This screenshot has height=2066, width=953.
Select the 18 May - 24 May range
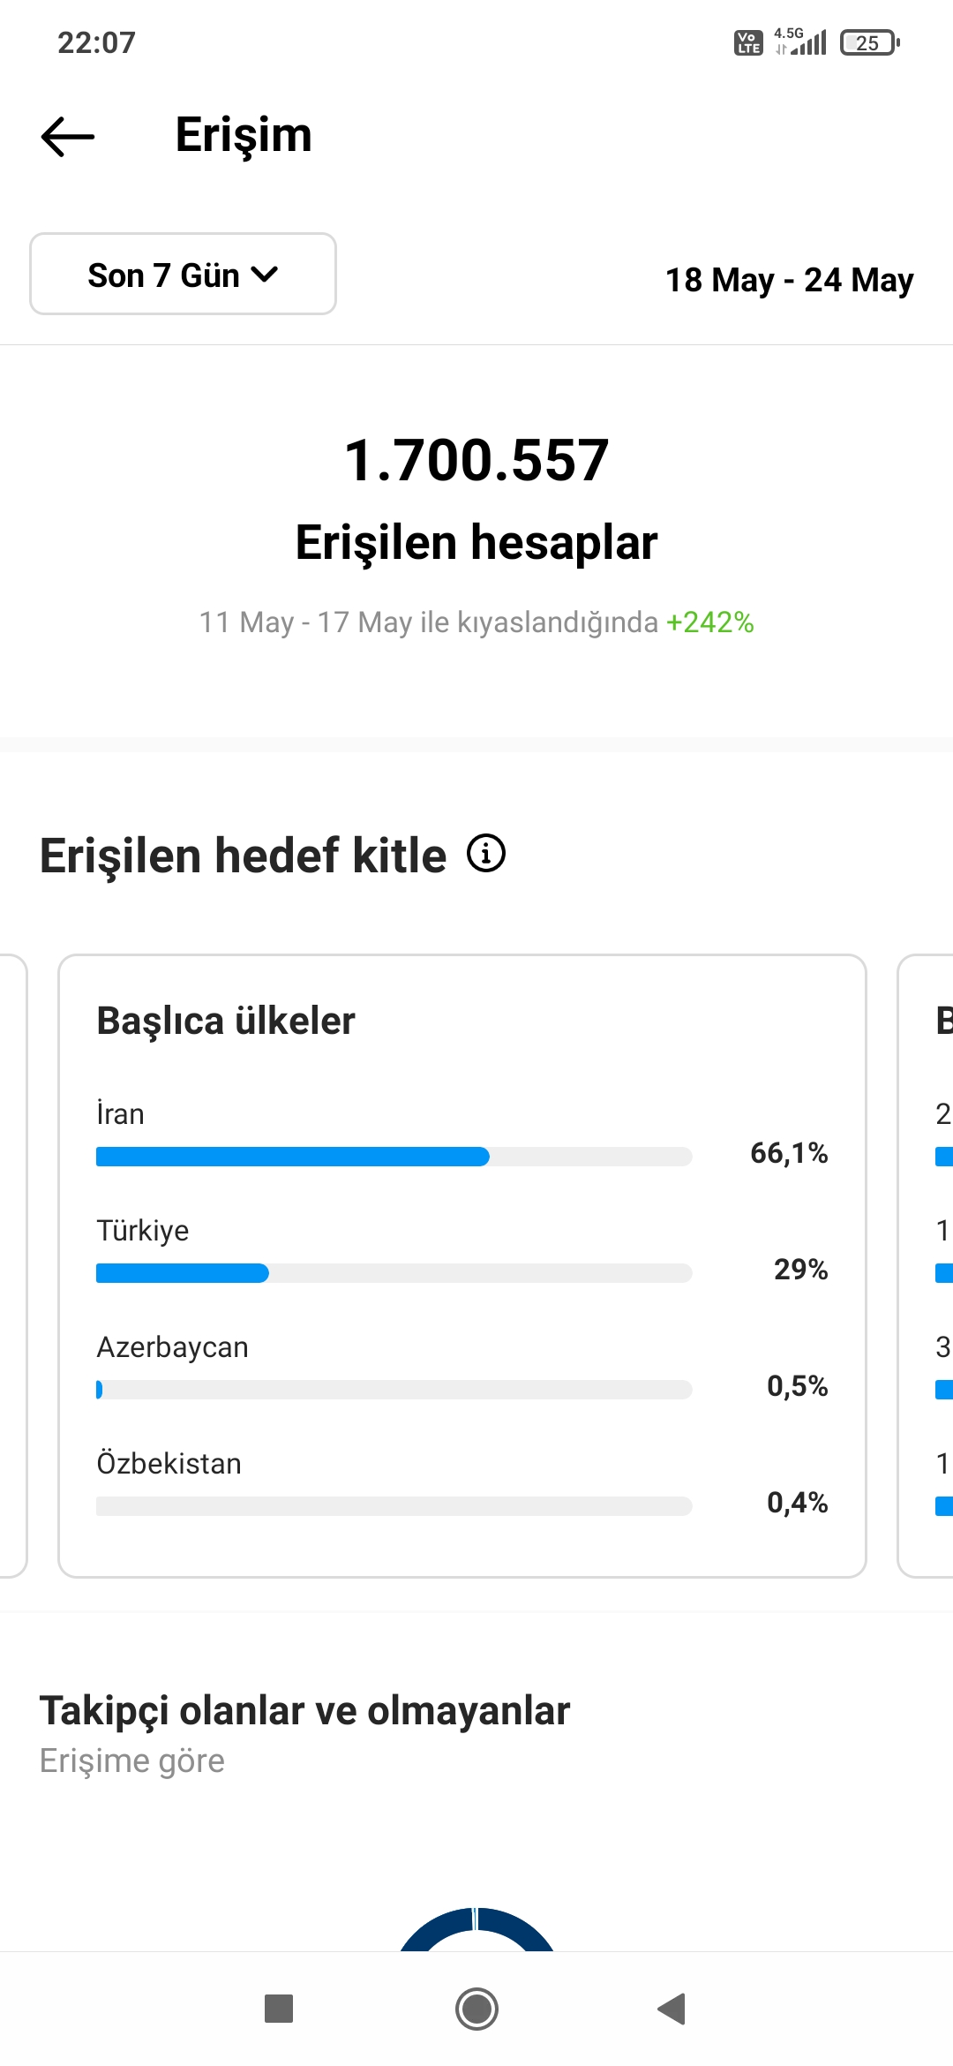789,280
